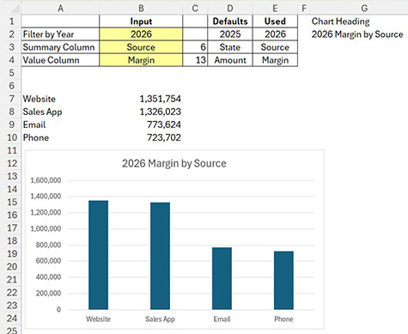
Task: Click the chart title '2026 Margin by Source'
Action: click(174, 163)
